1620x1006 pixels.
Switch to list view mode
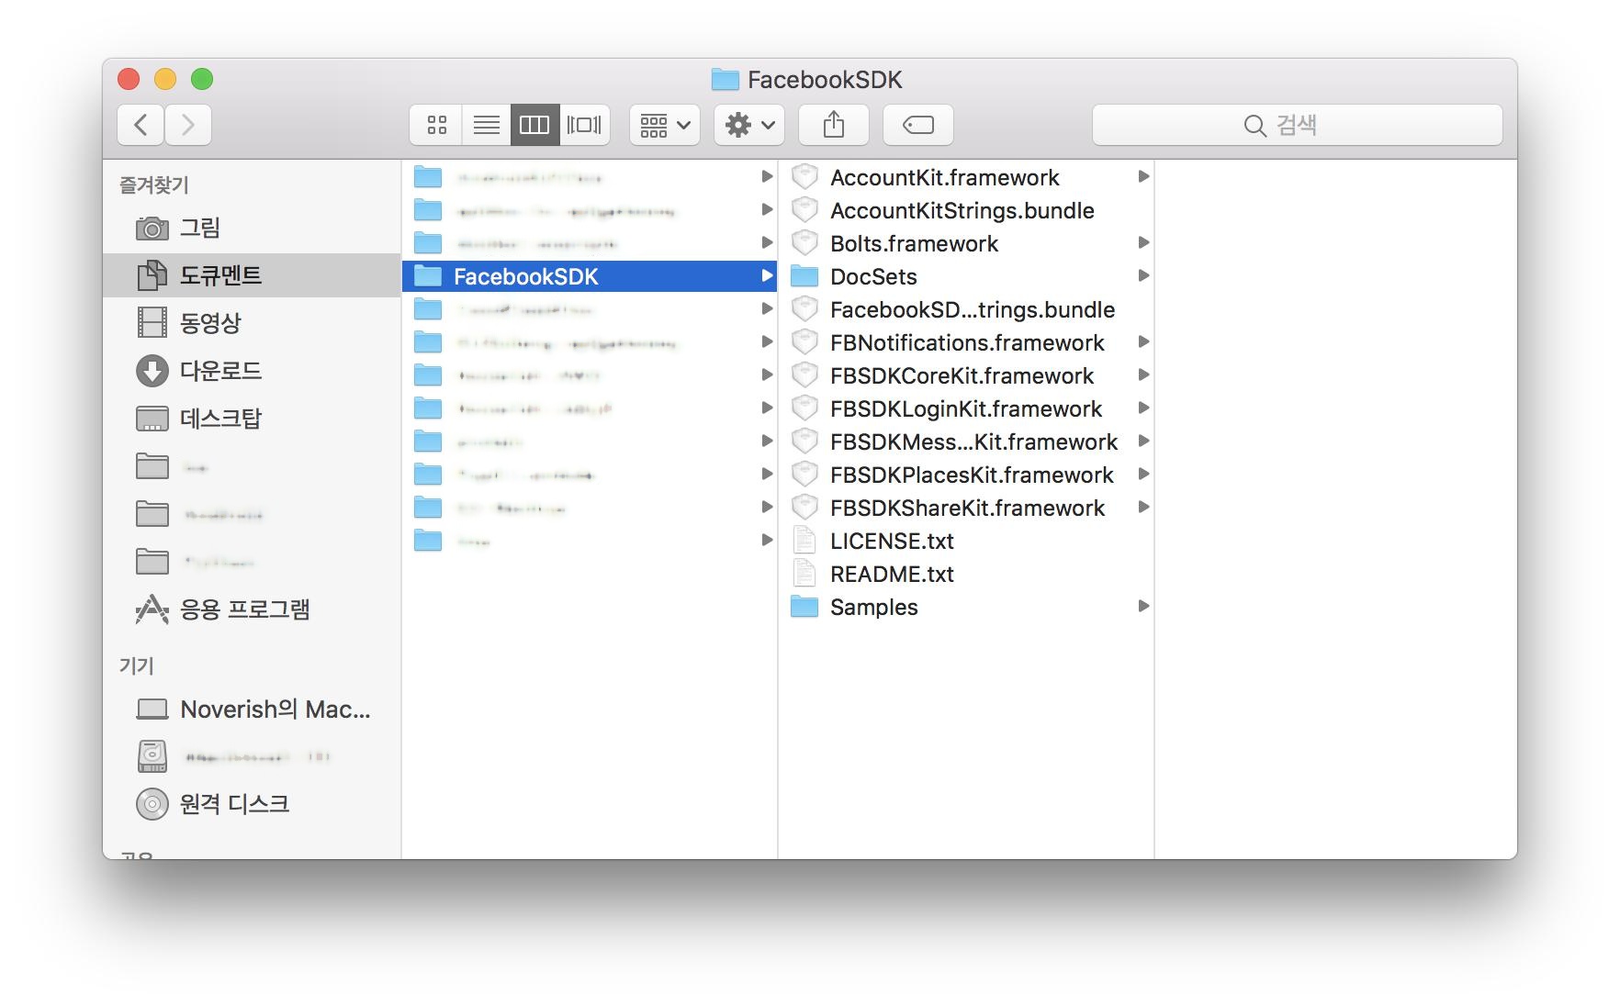486,125
